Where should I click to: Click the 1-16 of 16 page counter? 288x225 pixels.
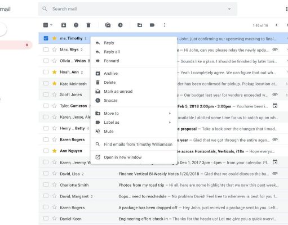[260, 25]
